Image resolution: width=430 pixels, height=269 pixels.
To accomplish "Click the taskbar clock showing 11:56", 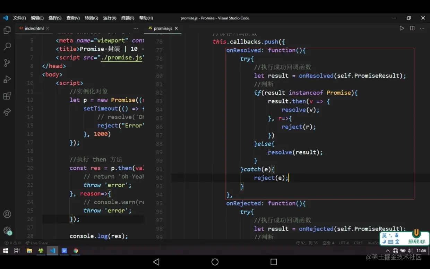I will [x=421, y=251].
